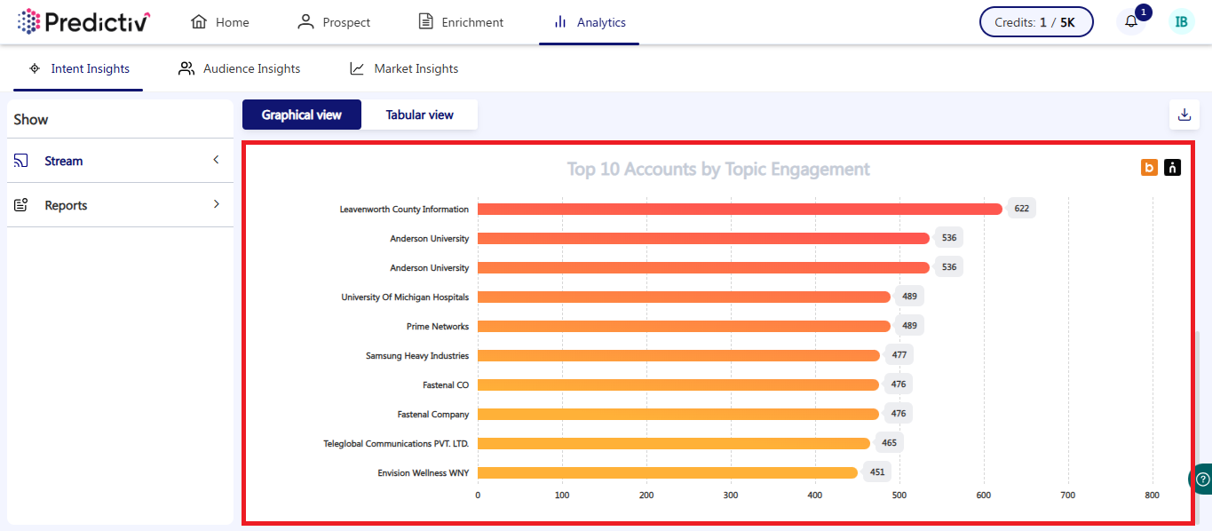1212x531 pixels.
Task: Click the 465 value label
Action: (889, 443)
